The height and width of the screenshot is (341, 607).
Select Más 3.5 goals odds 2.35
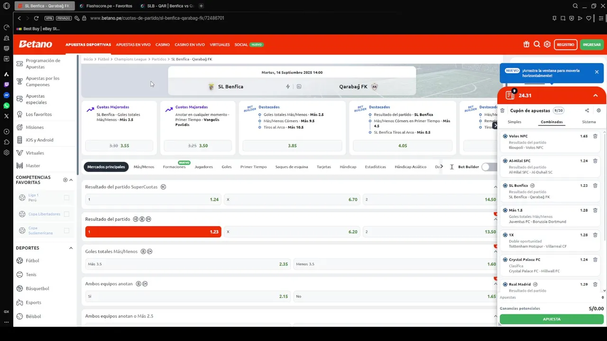(187, 264)
